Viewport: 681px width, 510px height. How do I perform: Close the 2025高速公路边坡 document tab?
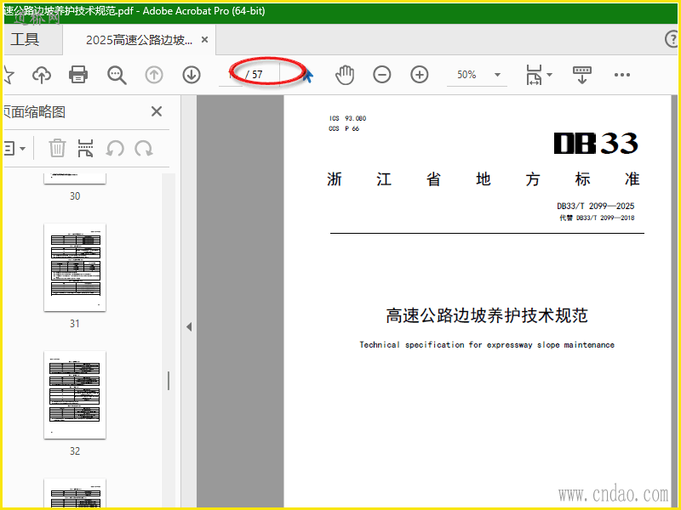click(204, 40)
